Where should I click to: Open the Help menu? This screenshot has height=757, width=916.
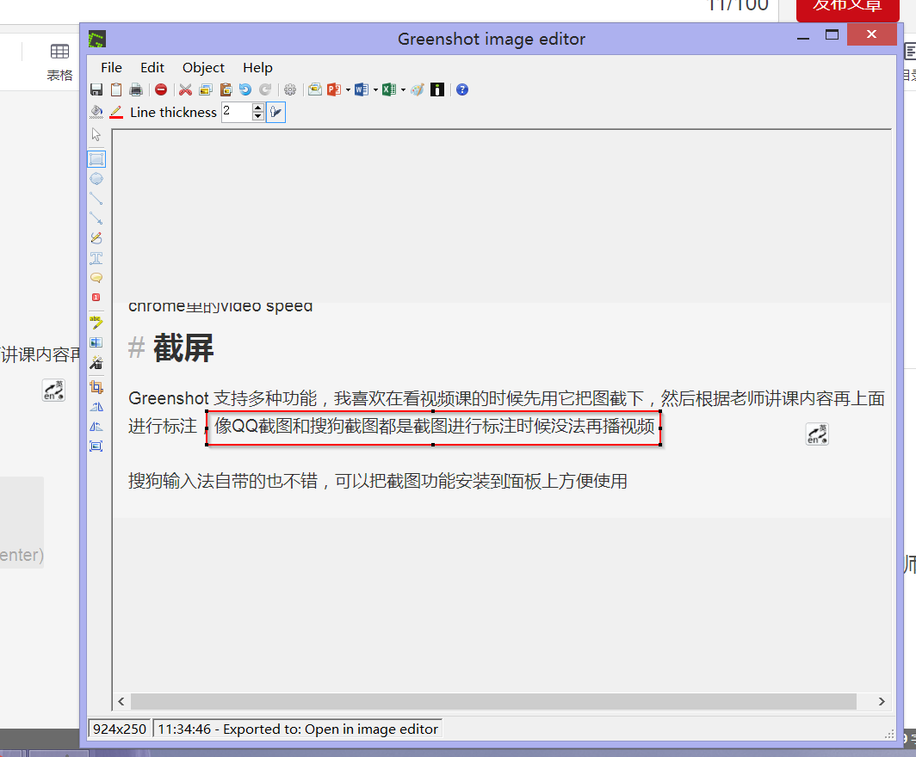click(257, 68)
